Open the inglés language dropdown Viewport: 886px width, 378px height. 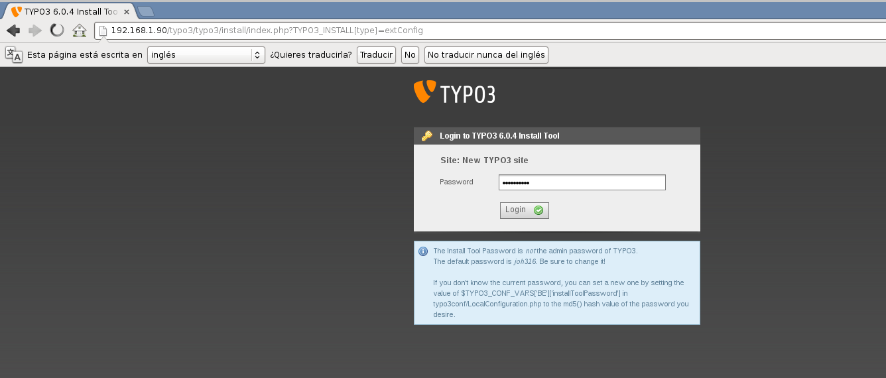coord(206,55)
